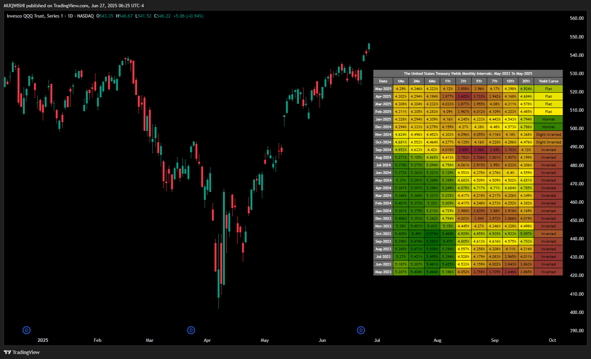The height and width of the screenshot is (359, 591).
Task: Click the 'Invesco QQQ Trust, Series 1' symbol title
Action: point(35,16)
